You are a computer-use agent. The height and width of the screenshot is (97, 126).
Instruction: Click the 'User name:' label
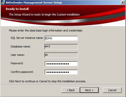[18, 55]
